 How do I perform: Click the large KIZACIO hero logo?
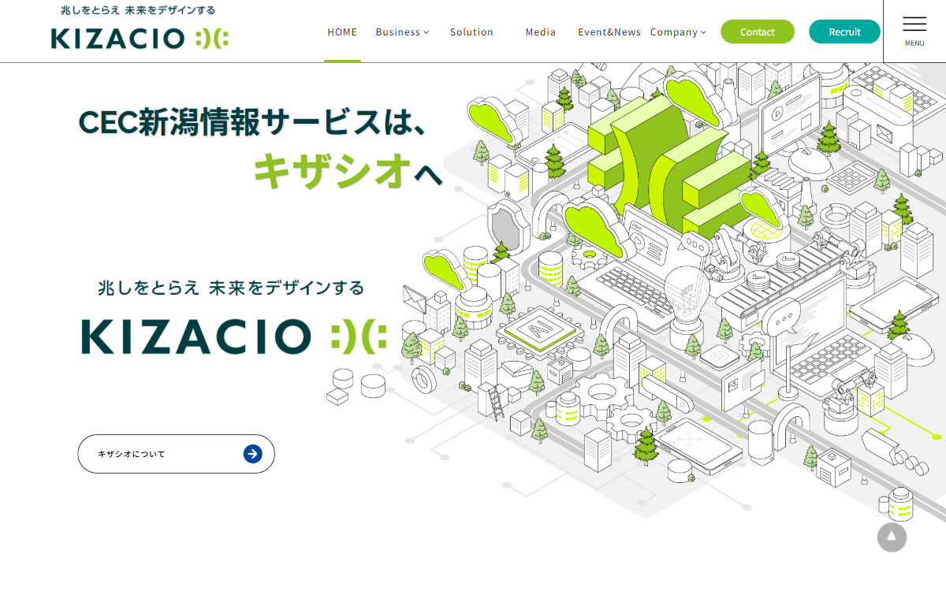coord(234,336)
